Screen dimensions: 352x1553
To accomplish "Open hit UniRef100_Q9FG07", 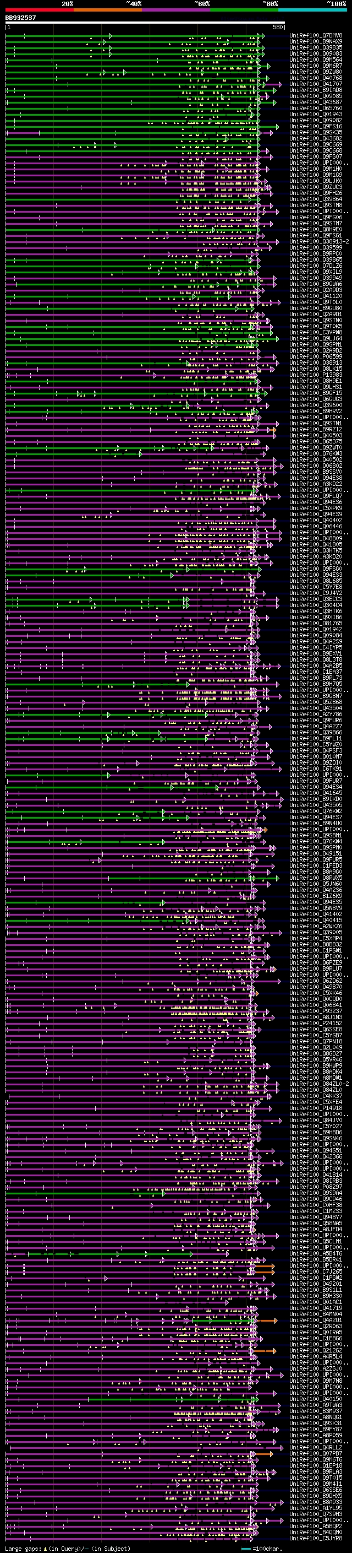I will click(316, 156).
